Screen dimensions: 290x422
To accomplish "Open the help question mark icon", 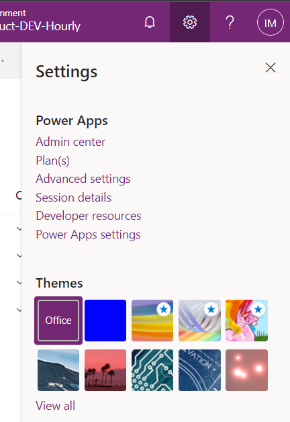I will (x=230, y=22).
